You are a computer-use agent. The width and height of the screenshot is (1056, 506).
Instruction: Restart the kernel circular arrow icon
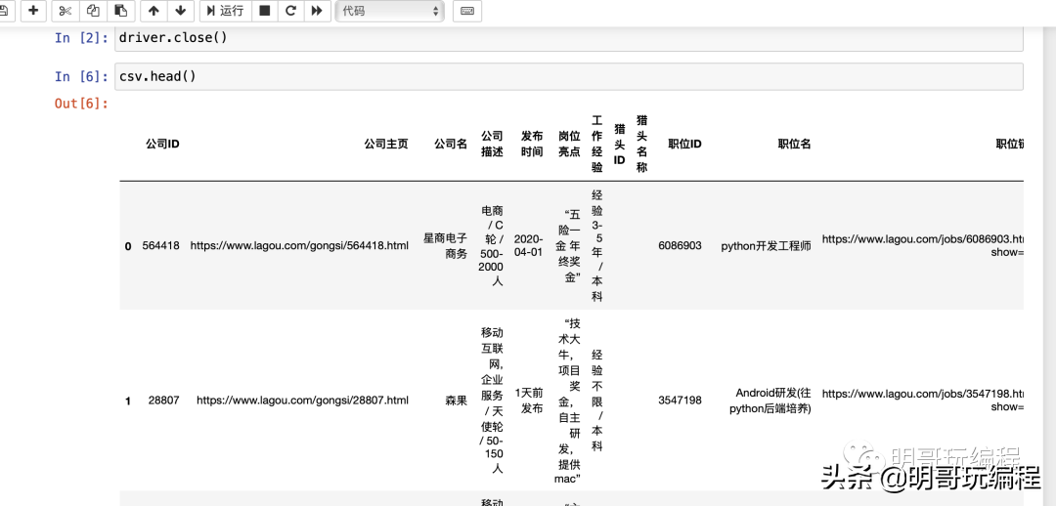pyautogui.click(x=290, y=11)
